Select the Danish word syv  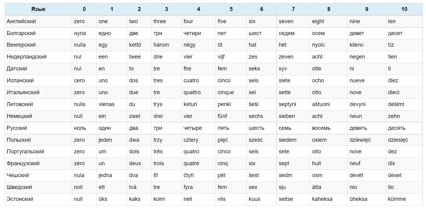[x=283, y=69]
